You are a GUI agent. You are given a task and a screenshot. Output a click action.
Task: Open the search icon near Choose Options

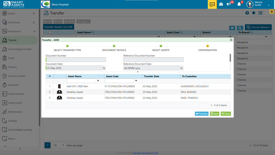tap(240, 27)
